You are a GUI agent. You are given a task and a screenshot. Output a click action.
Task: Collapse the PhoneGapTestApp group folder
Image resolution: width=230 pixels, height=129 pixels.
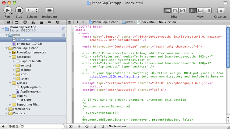(x=6, y=48)
